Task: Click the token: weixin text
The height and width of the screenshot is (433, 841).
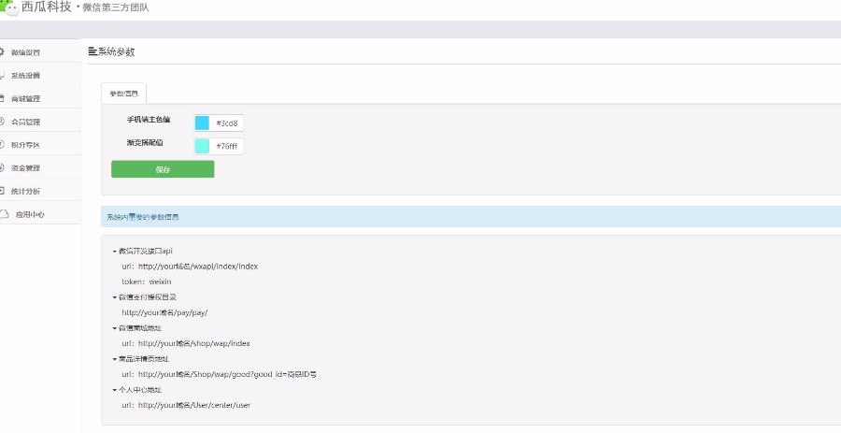Action: click(x=147, y=281)
